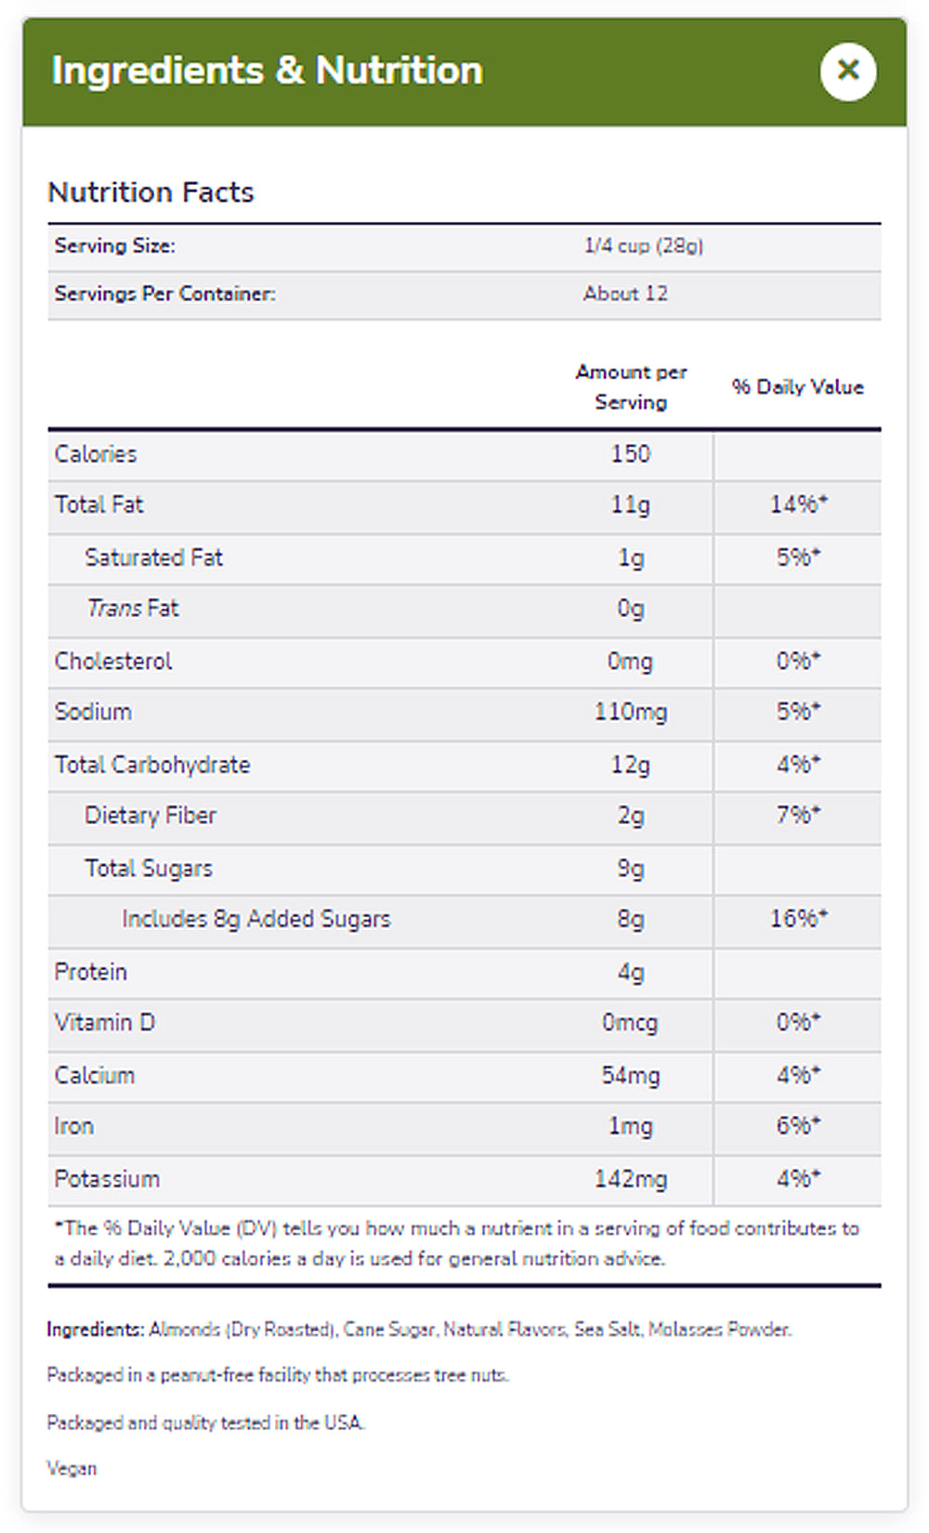Click the Potassium 142mg amount
Image resolution: width=929 pixels, height=1533 pixels.
click(631, 1180)
